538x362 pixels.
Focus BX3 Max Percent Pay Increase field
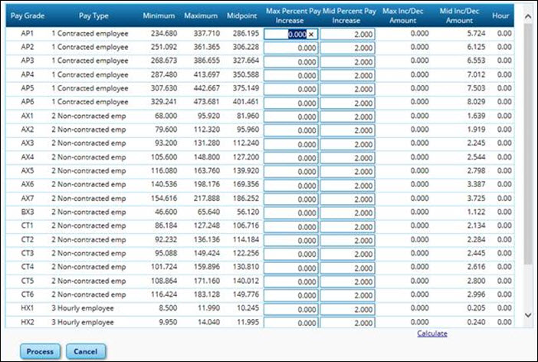(291, 213)
